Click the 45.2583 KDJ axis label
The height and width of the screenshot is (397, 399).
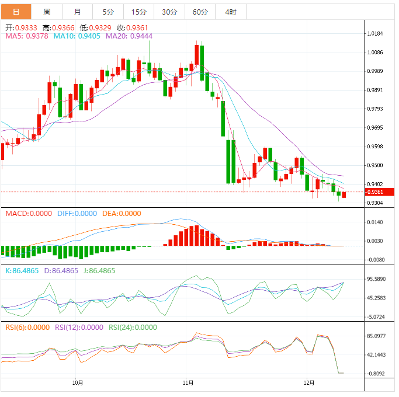point(376,298)
